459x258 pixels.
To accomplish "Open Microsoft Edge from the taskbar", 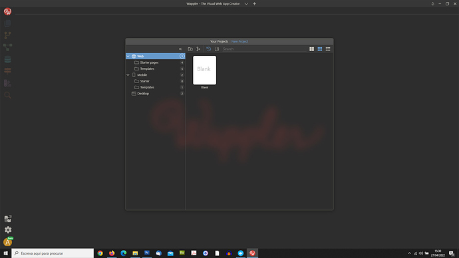I will point(124,253).
